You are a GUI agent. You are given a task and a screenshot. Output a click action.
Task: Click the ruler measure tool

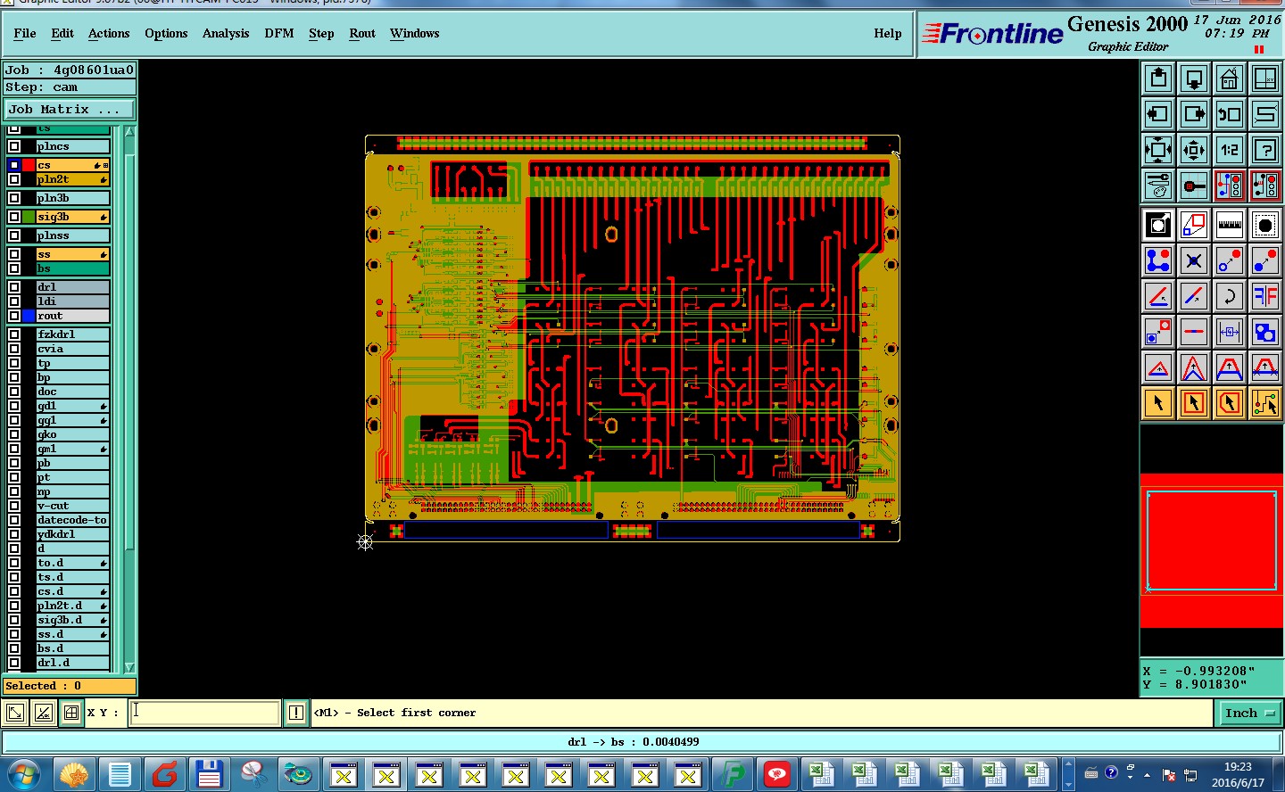[1230, 225]
